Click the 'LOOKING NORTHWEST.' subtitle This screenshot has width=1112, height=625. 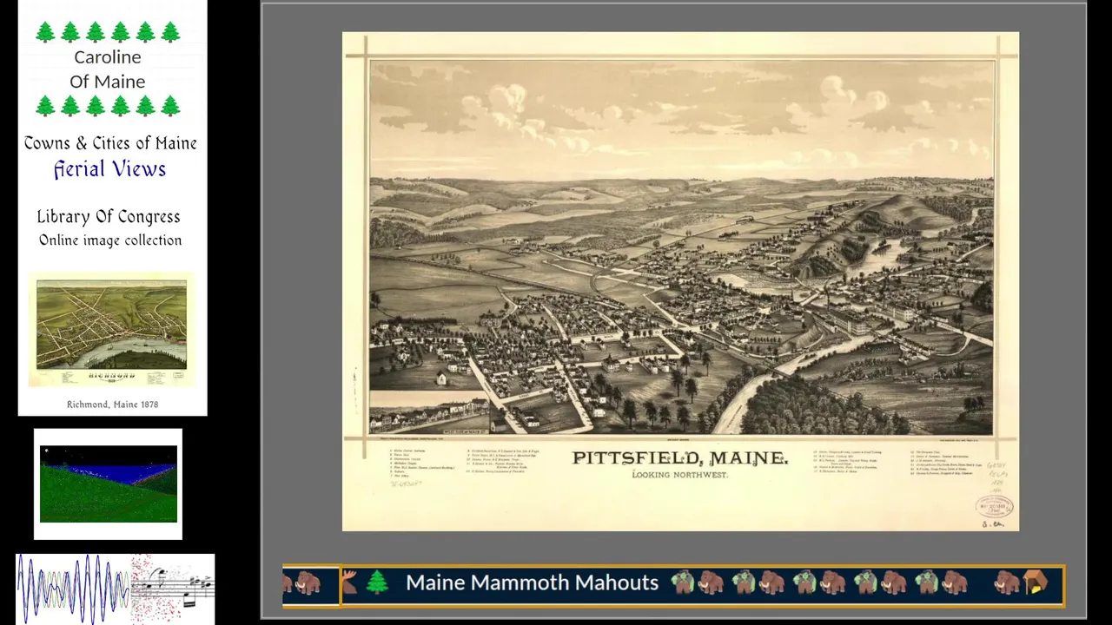pos(680,475)
